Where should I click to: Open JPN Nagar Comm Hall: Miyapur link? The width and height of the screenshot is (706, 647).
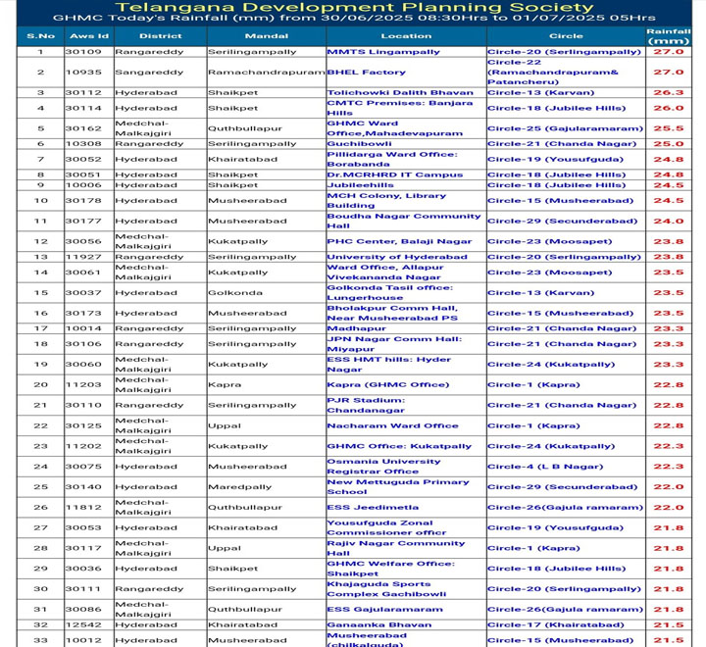click(x=394, y=343)
